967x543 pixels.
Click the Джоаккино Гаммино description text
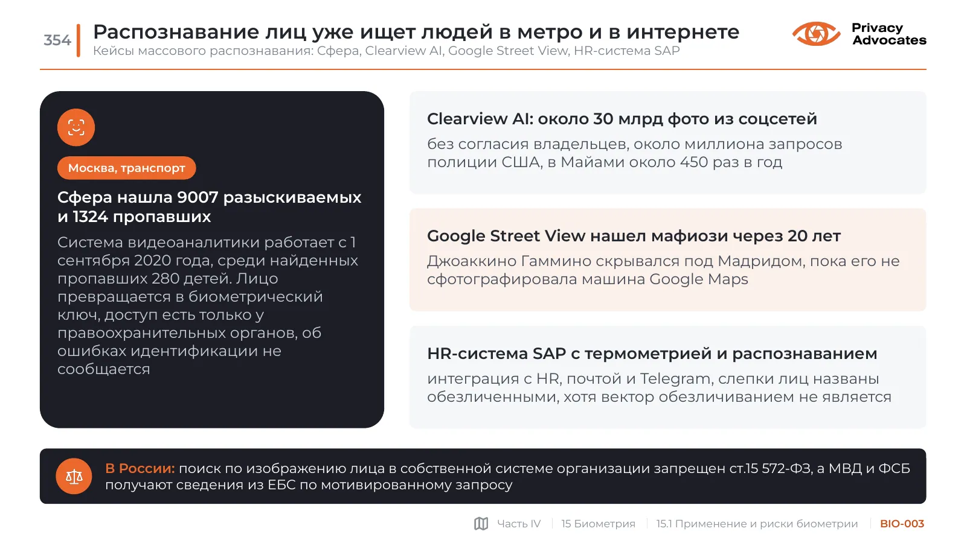tap(663, 270)
